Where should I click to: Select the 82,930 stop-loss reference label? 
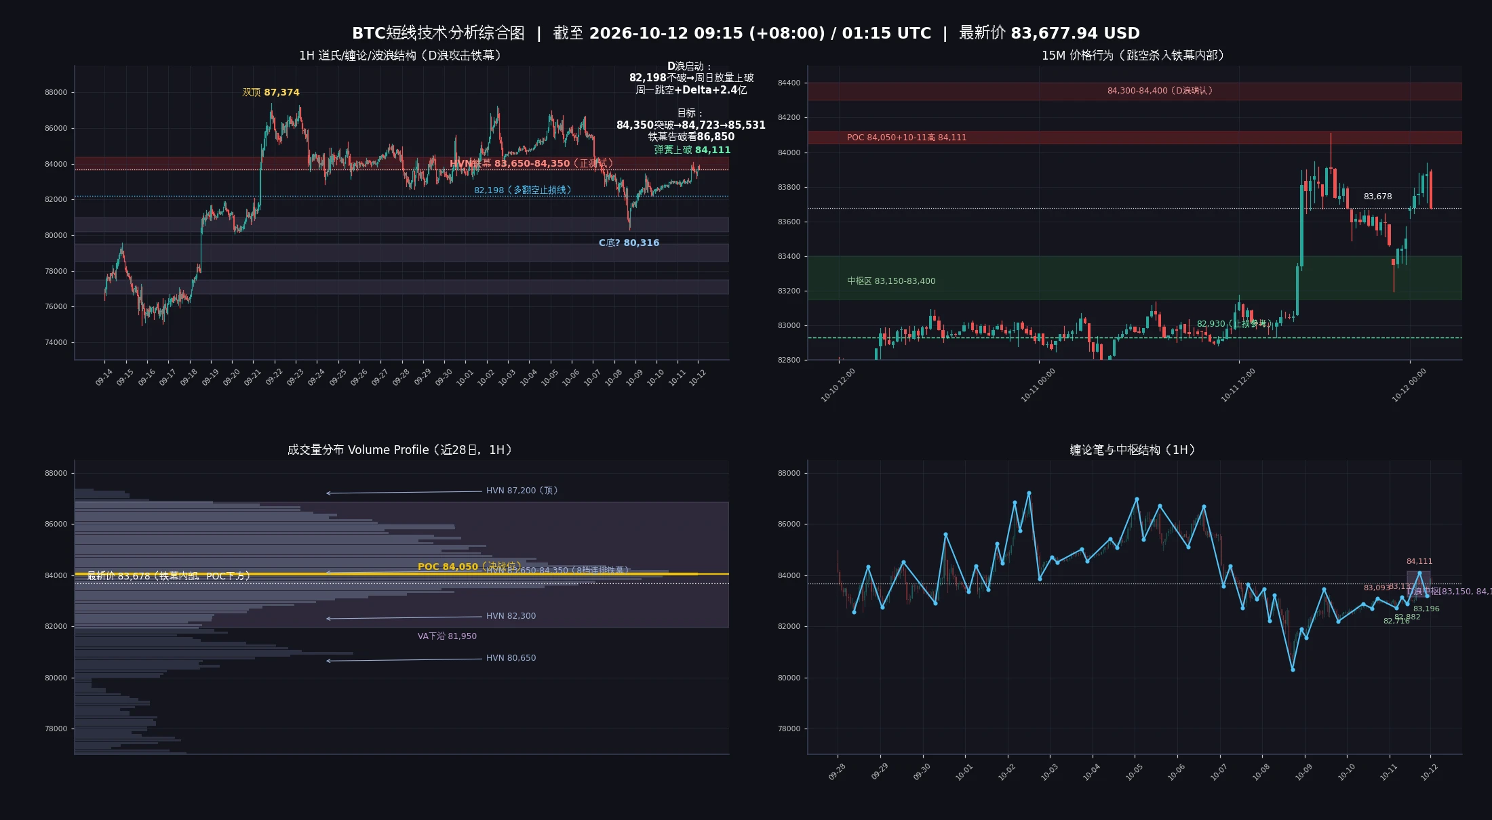[x=1234, y=324]
